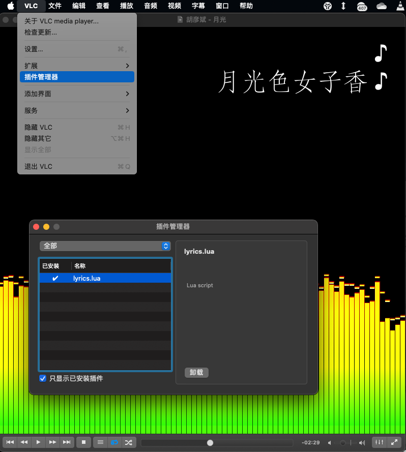
Task: Adjust the playback position slider
Action: (x=210, y=442)
